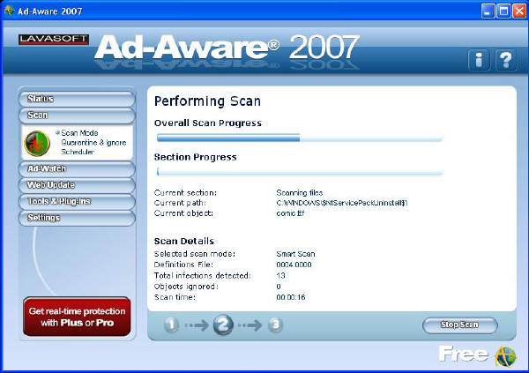Open the help question mark button
Image resolution: width=529 pixels, height=373 pixels.
[505, 60]
